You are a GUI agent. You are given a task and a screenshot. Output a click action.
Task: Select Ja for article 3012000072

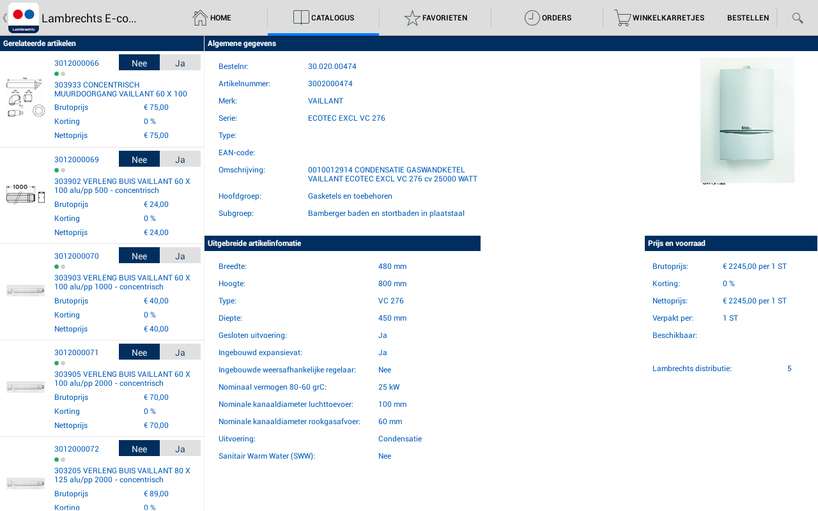click(180, 448)
